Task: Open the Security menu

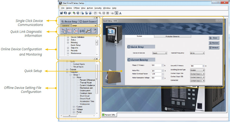Action: point(98,8)
